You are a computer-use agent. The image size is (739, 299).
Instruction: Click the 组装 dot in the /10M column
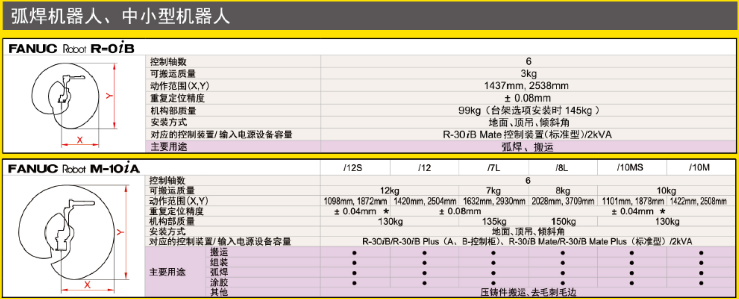(x=701, y=263)
